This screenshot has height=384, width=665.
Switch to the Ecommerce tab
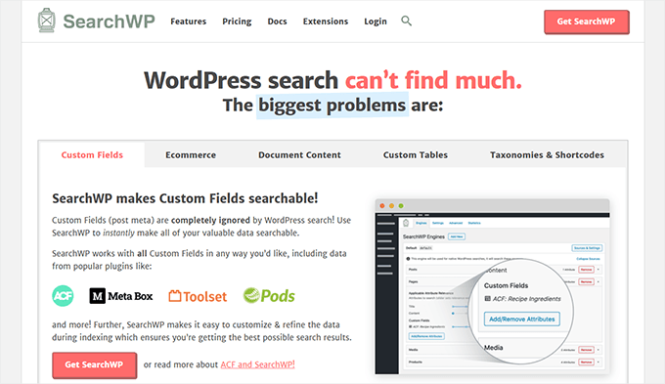(x=191, y=154)
